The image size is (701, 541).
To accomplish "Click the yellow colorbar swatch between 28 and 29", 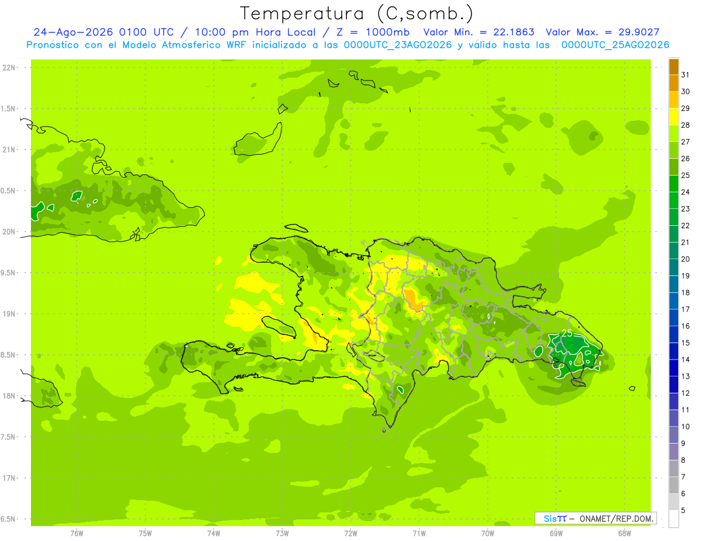I will point(674,117).
